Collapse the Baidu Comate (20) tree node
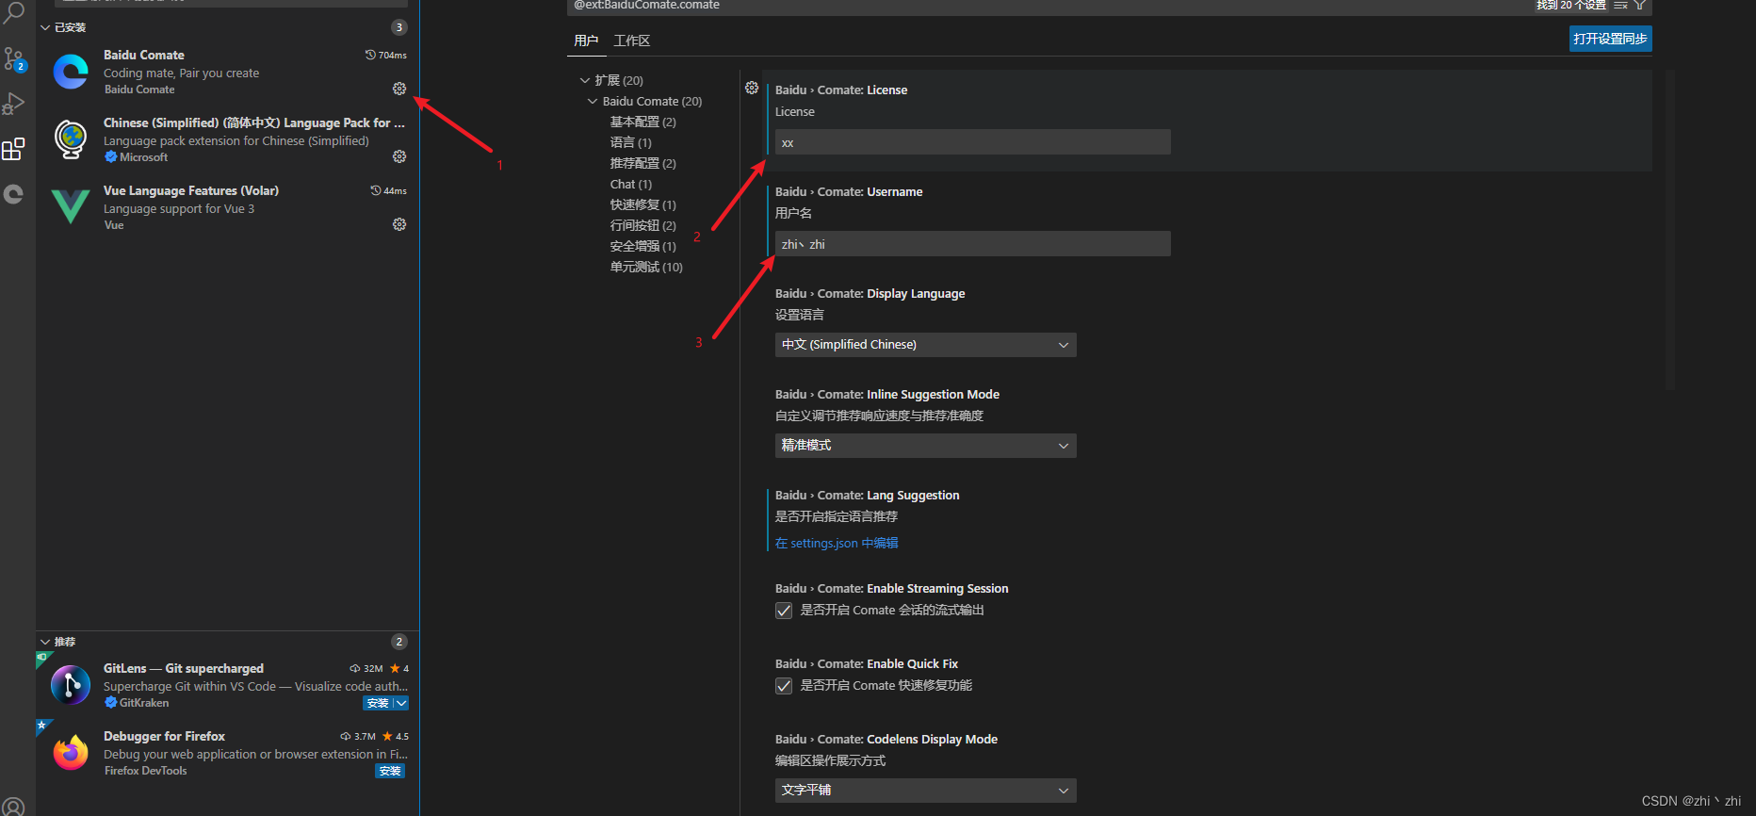 tap(593, 101)
